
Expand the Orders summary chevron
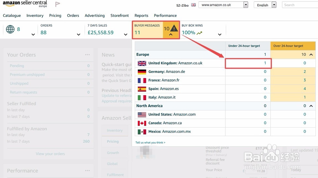(x=79, y=35)
